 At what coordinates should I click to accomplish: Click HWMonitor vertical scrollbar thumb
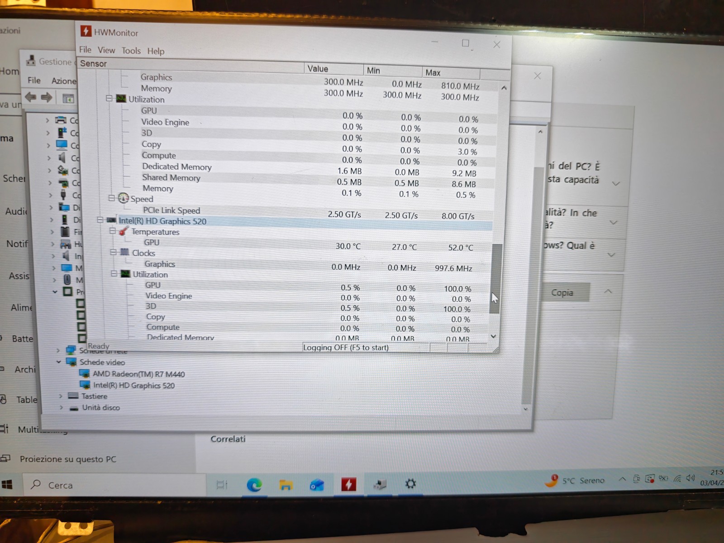point(496,278)
